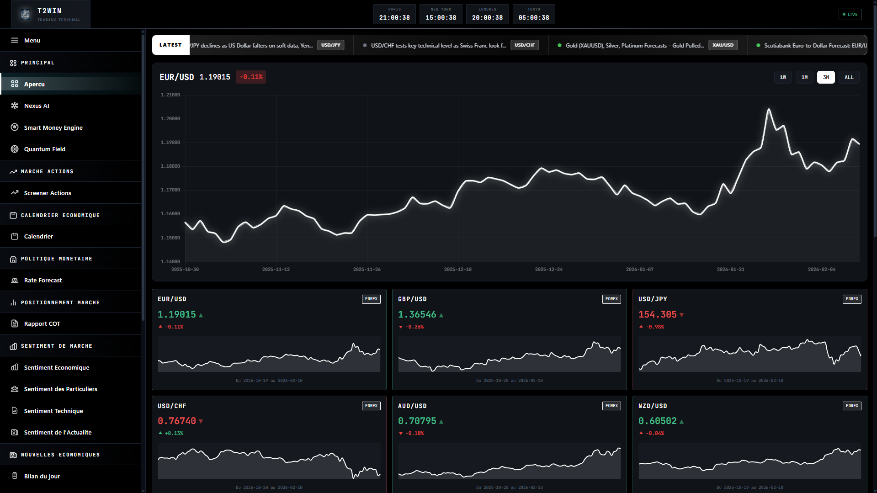This screenshot has height=493, width=877.
Task: Click the XAU/USD tag in news ticker
Action: [x=723, y=45]
